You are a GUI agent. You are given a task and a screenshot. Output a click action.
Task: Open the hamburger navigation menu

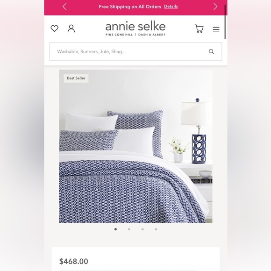pos(216,29)
